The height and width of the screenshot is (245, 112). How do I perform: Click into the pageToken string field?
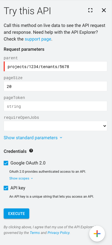tap(55, 106)
